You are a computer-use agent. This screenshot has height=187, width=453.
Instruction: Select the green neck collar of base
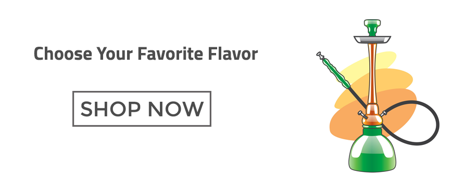[x=372, y=130]
